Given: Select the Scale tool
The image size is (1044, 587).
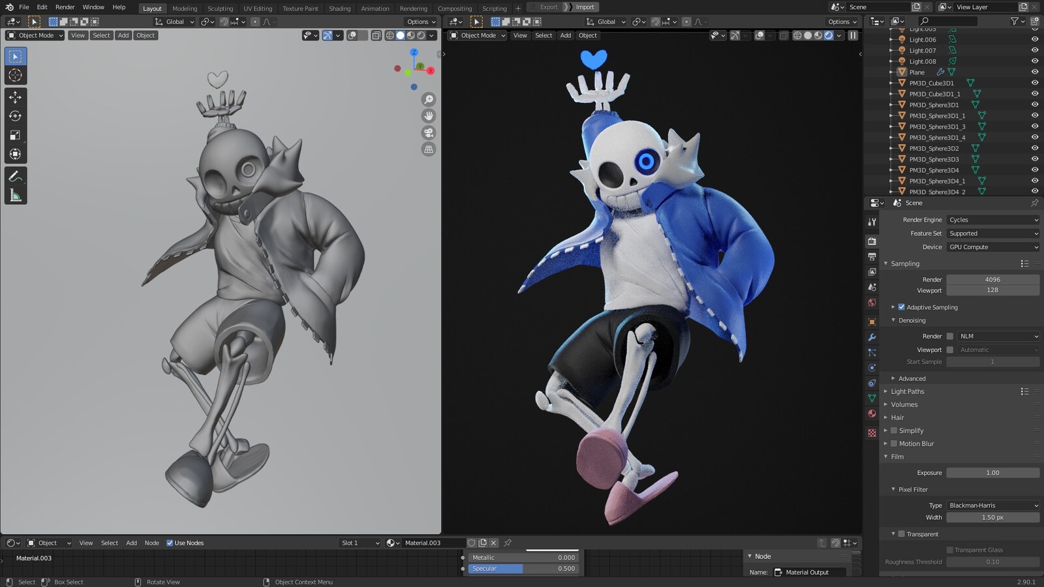Looking at the screenshot, I should (x=15, y=135).
